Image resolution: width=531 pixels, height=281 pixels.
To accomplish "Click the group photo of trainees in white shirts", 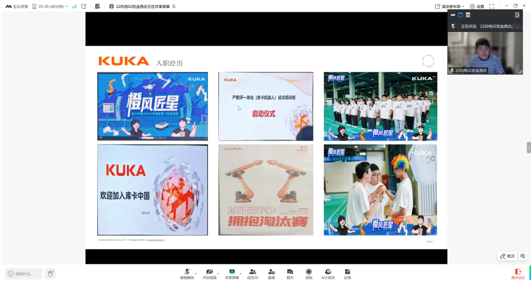I will coord(380,106).
